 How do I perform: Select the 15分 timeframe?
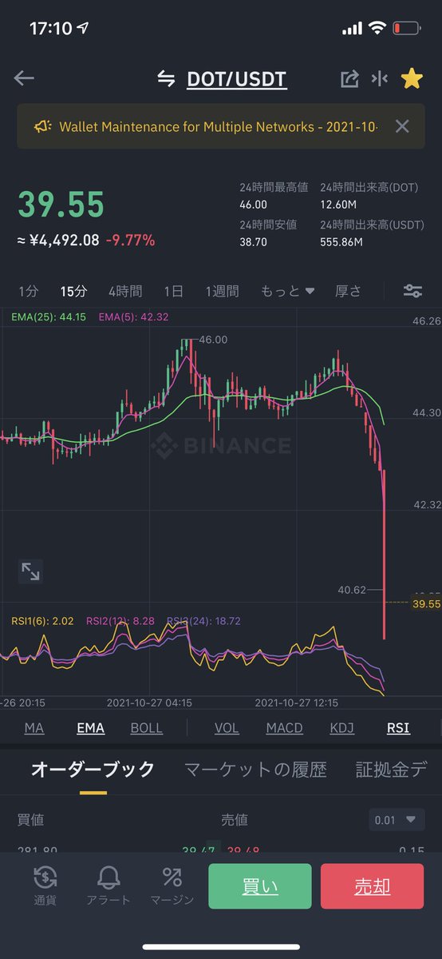(73, 291)
